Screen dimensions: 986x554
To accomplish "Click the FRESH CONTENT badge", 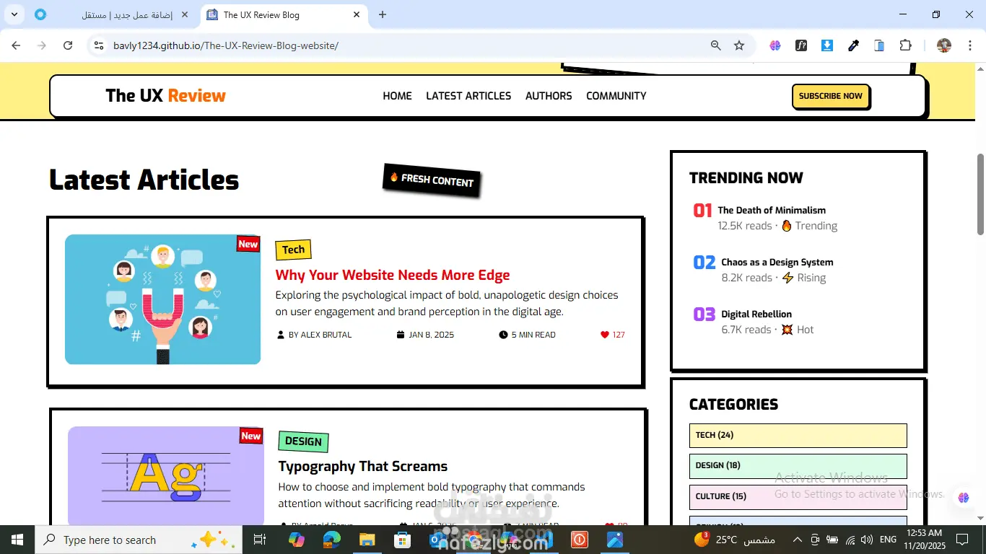I will 432,180.
